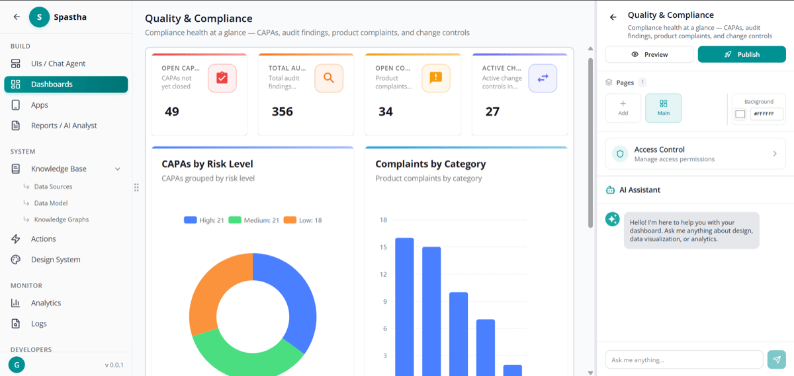
Task: Click the Complaints by Category title
Action: point(431,164)
